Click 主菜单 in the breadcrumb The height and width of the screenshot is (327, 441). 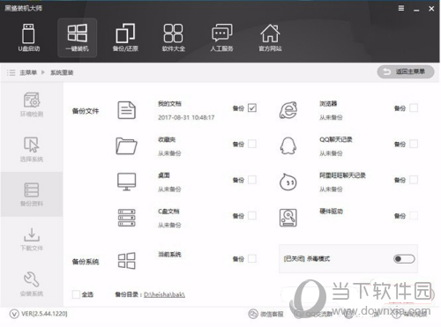28,72
